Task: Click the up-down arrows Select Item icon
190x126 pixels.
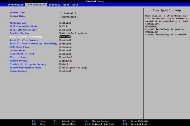Action: pos(55,121)
